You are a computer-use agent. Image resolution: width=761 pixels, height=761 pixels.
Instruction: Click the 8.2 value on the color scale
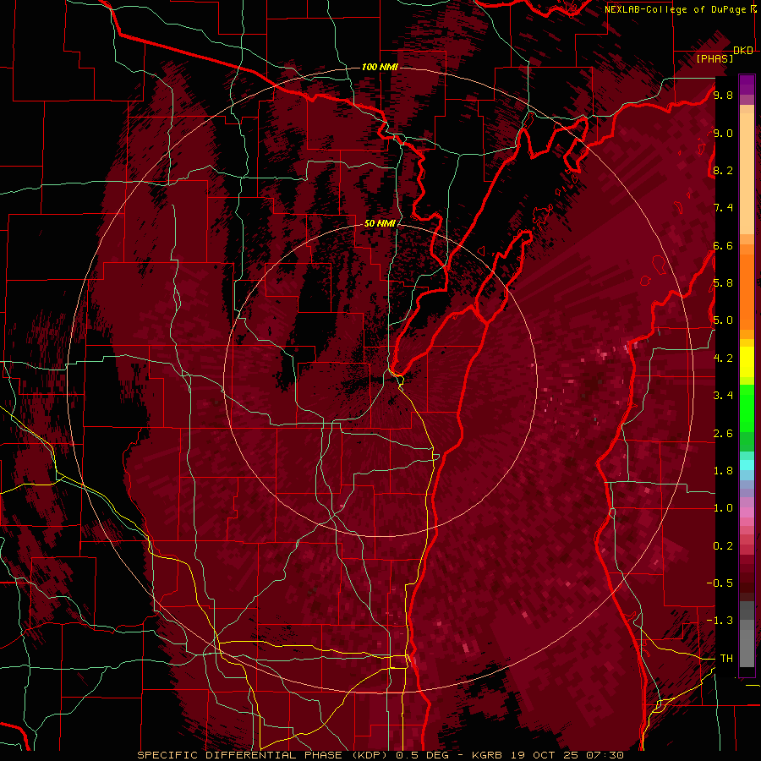pyautogui.click(x=723, y=170)
